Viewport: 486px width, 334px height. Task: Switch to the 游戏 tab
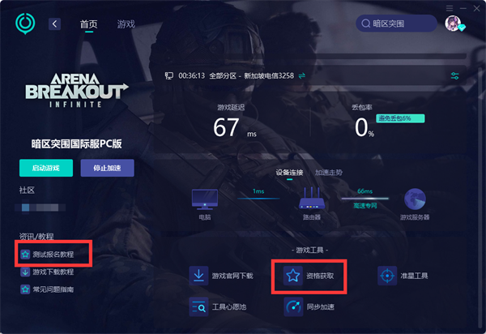point(126,24)
